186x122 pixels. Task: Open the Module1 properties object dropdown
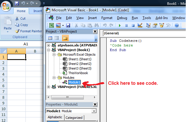coord(94,111)
